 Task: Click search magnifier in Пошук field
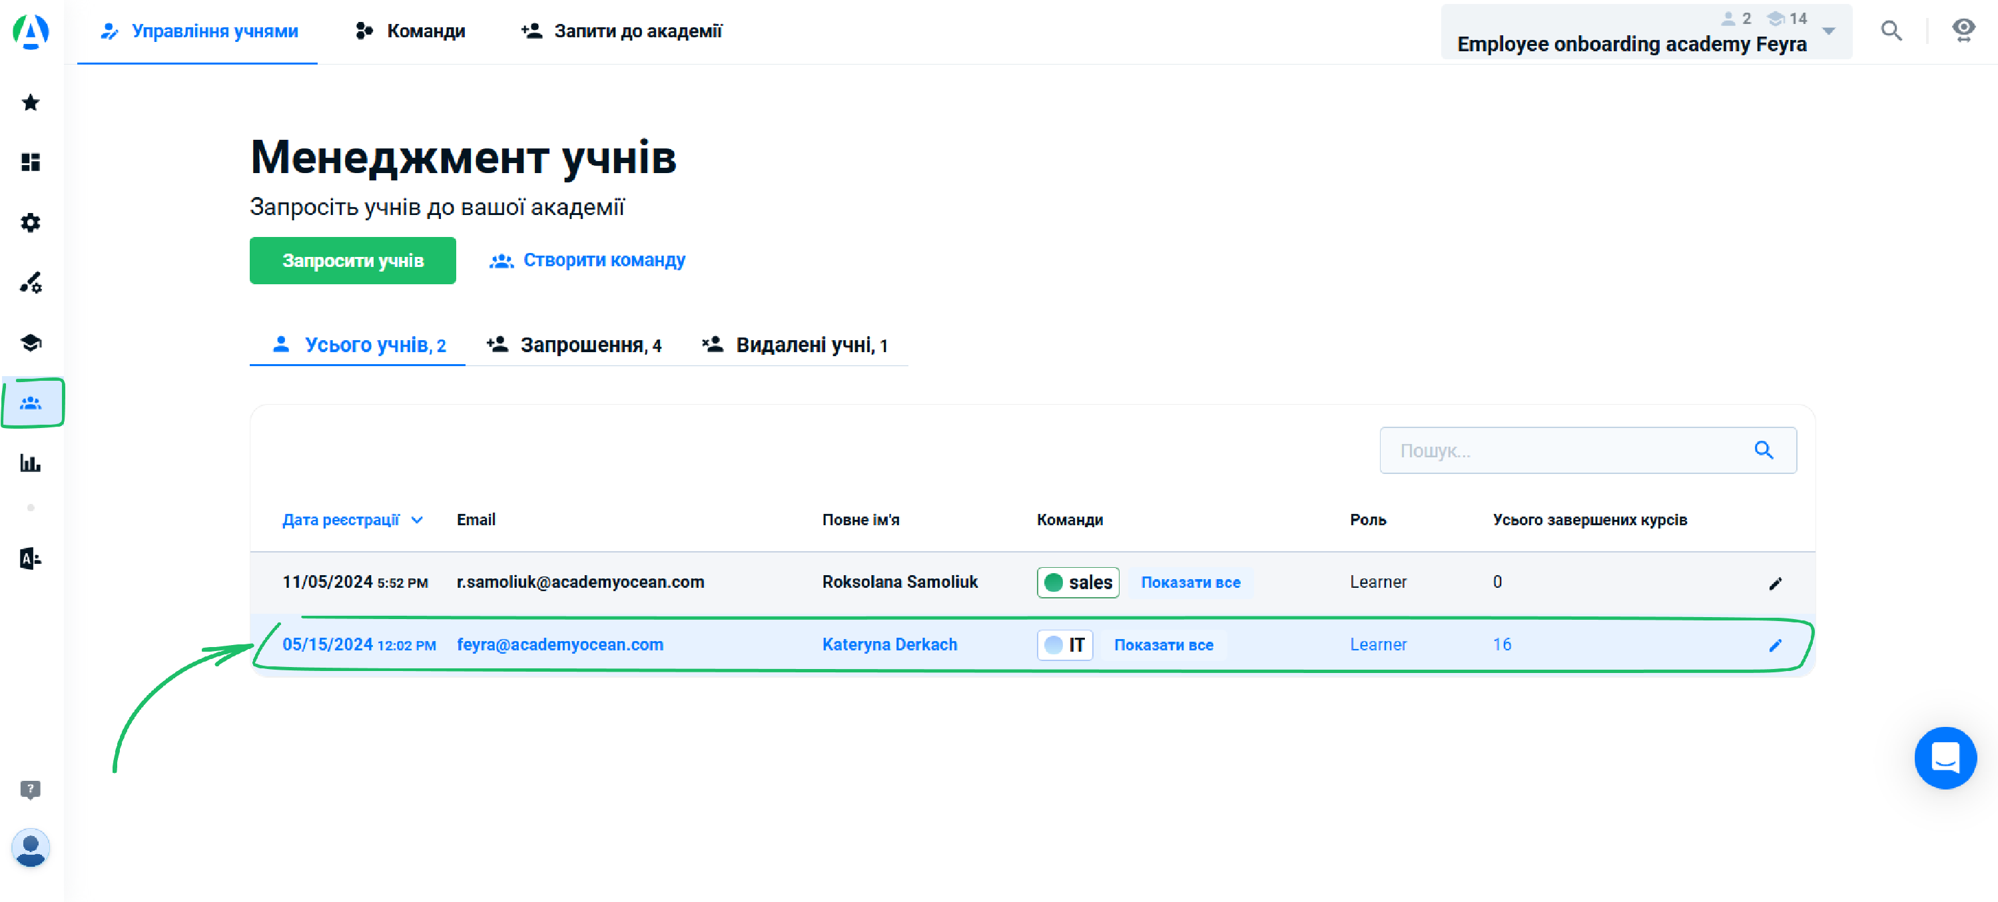tap(1763, 450)
